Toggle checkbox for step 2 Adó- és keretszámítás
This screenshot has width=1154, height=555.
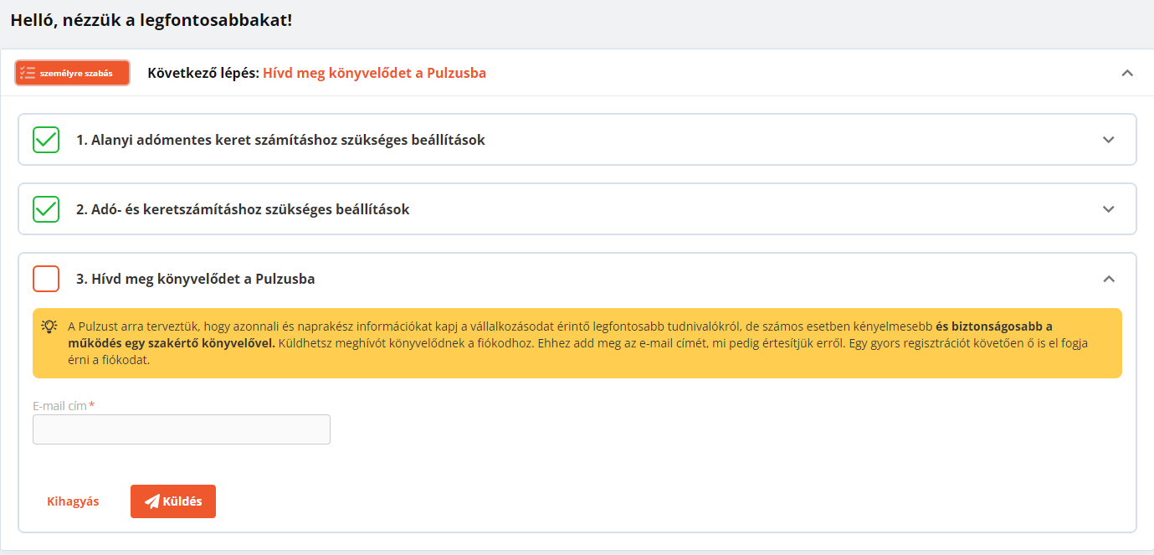[46, 209]
